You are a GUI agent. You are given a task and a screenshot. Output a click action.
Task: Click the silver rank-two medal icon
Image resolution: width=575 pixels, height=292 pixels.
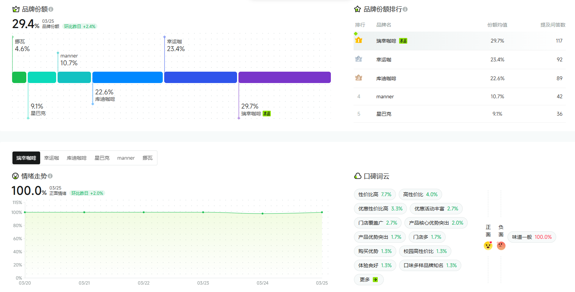pyautogui.click(x=359, y=59)
